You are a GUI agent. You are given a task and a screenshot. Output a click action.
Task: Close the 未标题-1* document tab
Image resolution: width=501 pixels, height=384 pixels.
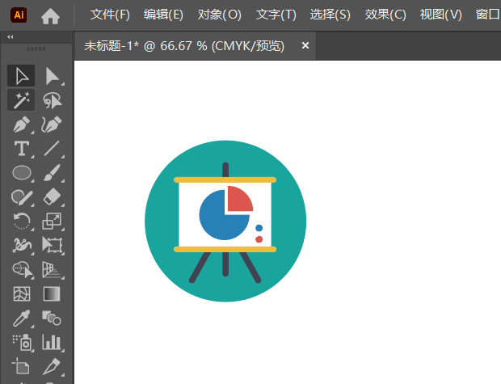pos(305,46)
